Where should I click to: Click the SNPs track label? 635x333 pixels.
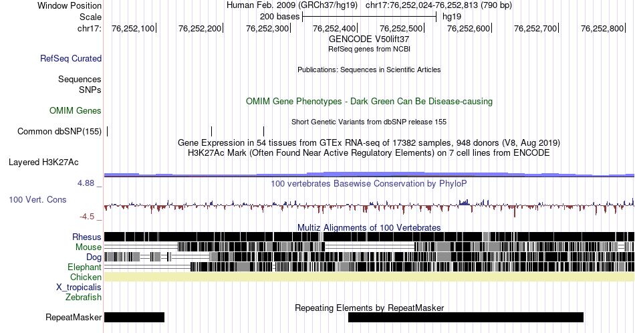(x=90, y=90)
